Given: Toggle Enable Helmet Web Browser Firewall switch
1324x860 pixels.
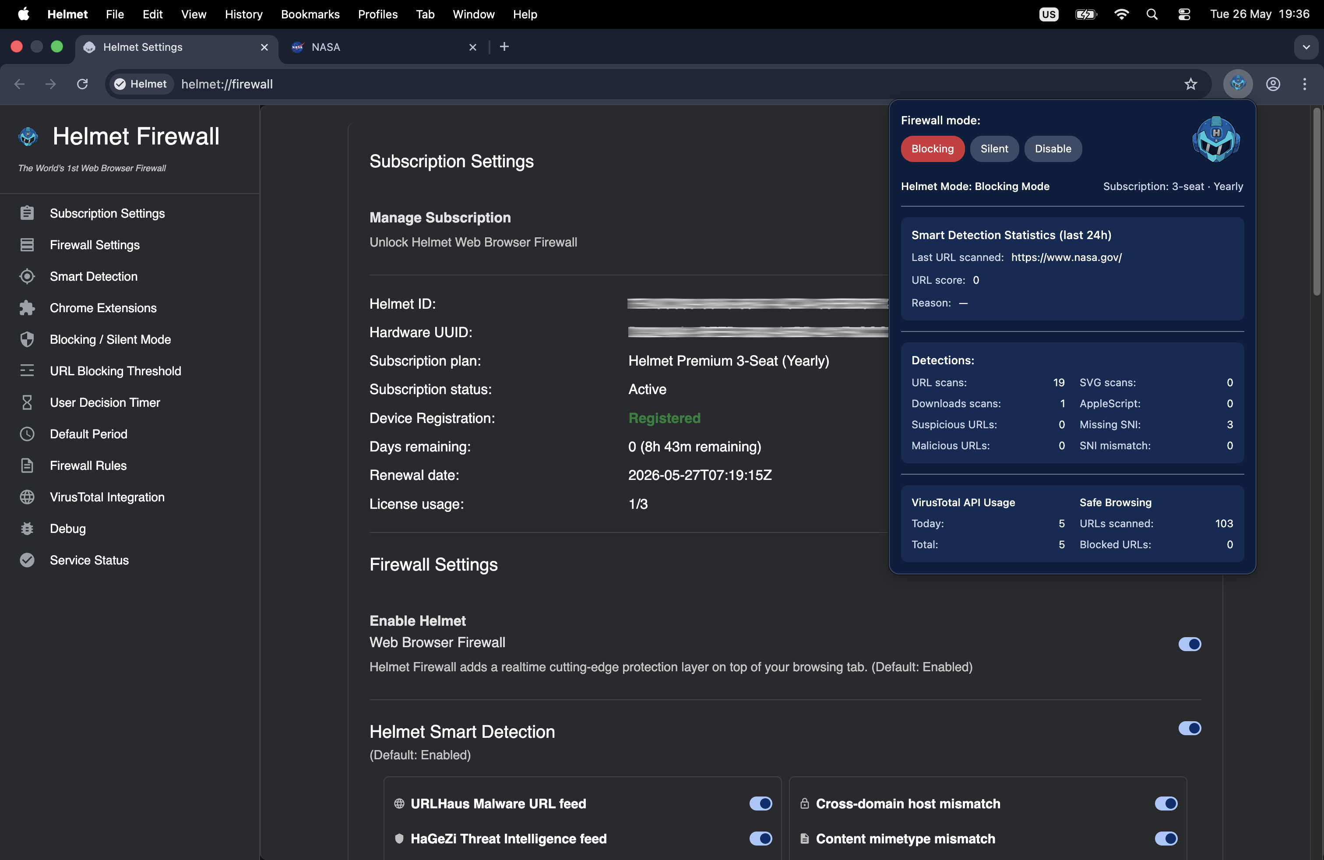Looking at the screenshot, I should pos(1190,644).
